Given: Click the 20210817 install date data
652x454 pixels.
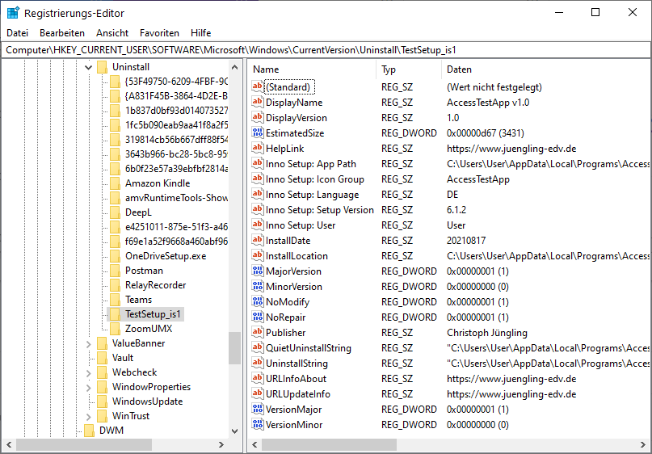Looking at the screenshot, I should click(x=466, y=240).
